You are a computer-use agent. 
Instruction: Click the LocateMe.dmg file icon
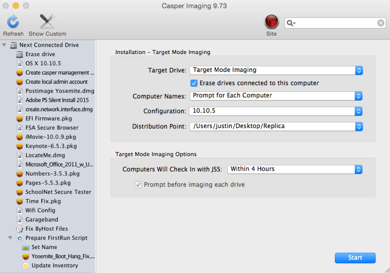click(20, 155)
